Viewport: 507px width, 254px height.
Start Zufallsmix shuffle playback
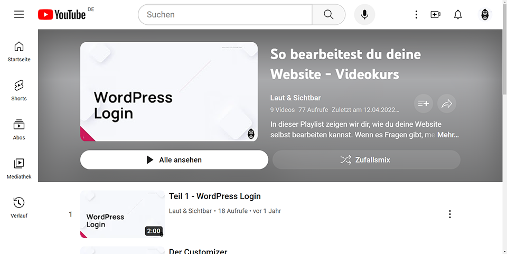[x=367, y=159]
